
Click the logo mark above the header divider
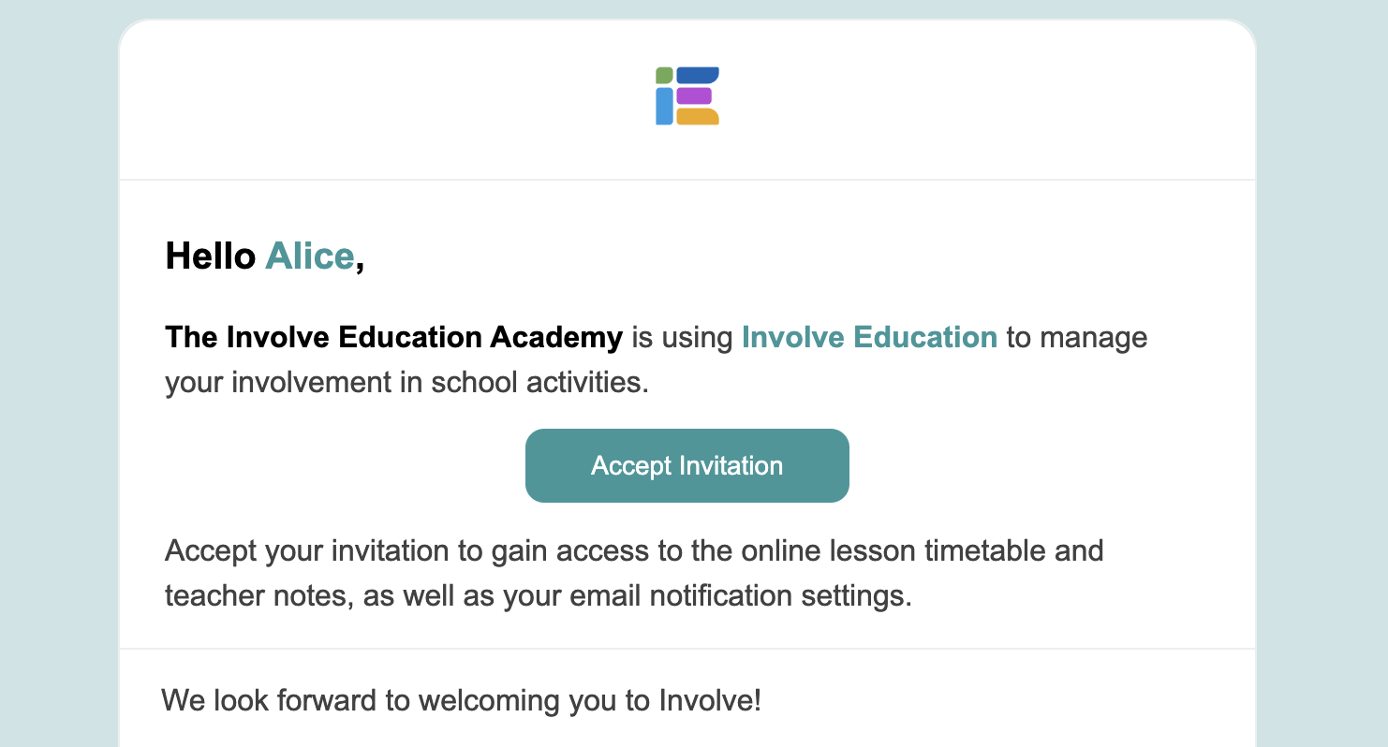click(687, 95)
